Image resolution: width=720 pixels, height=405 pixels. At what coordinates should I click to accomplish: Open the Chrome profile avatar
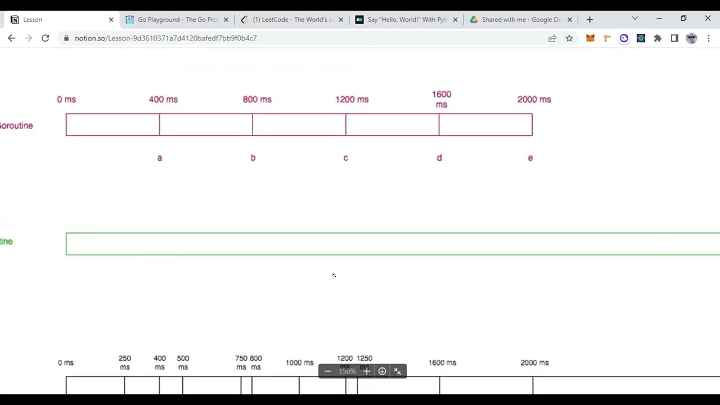click(691, 38)
